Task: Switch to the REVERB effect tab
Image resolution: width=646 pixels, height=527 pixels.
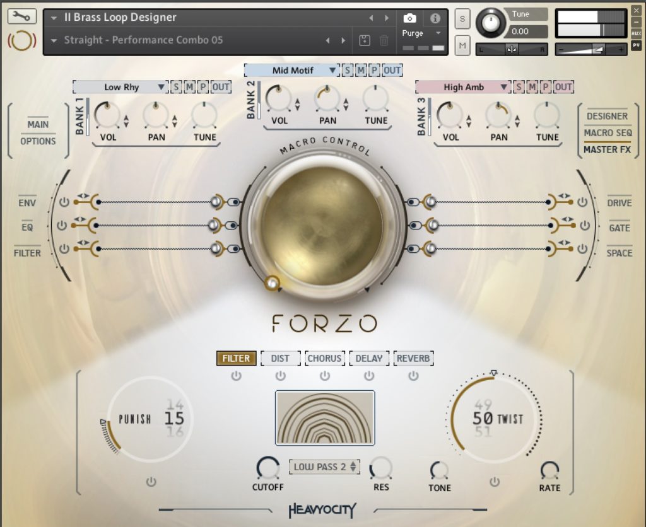Action: point(413,358)
